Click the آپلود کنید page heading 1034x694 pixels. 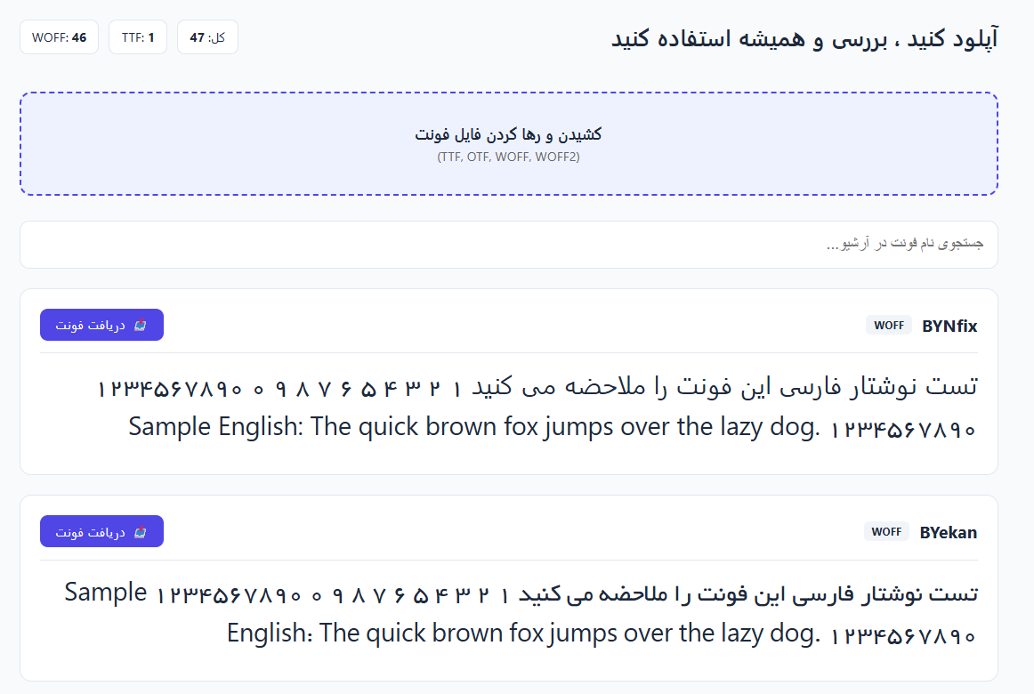(x=804, y=38)
